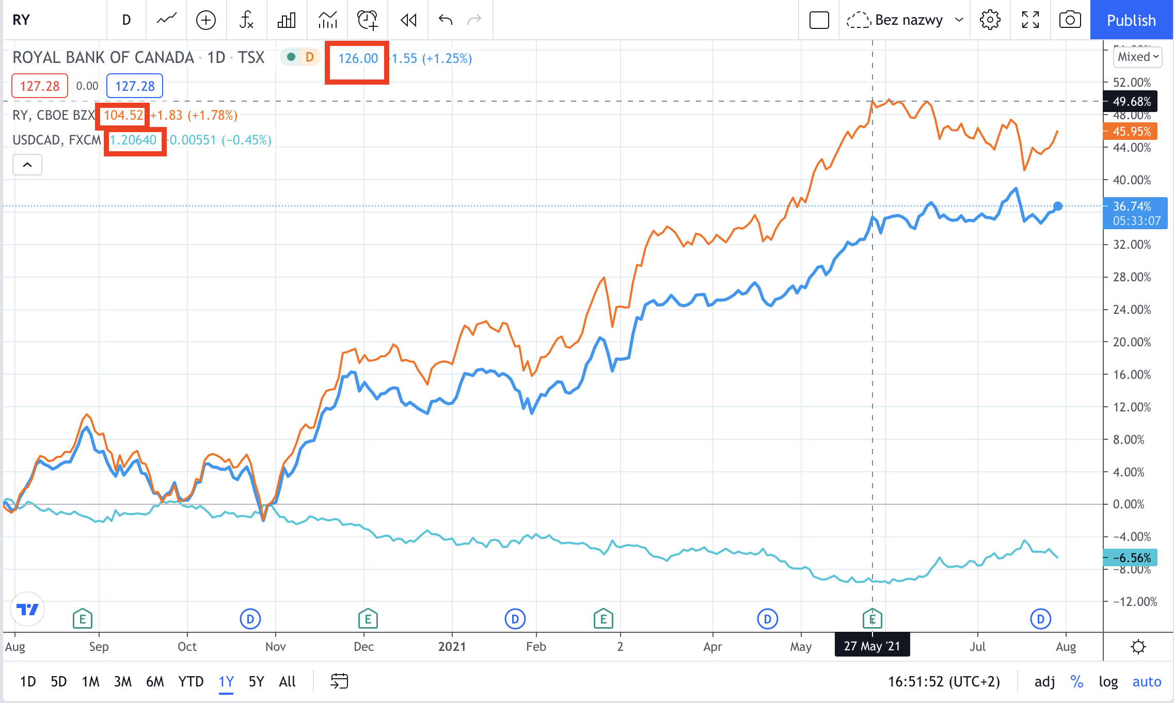
Task: Click the Publish button
Action: pos(1131,20)
